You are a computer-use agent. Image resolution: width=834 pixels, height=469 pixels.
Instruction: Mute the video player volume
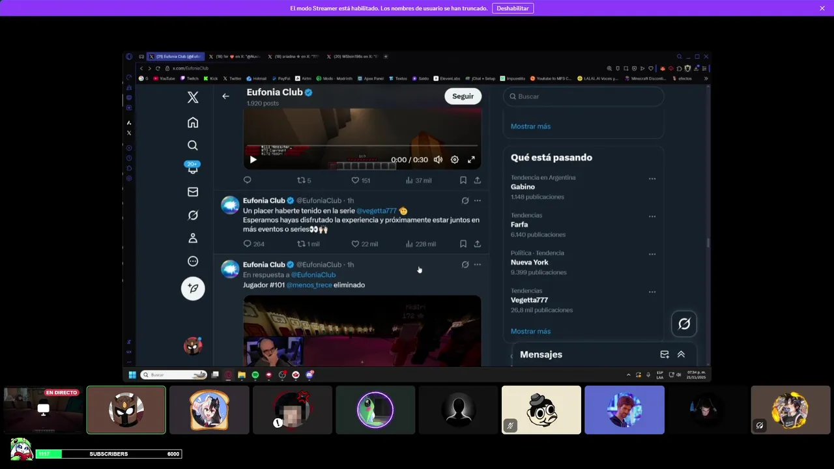(x=438, y=160)
